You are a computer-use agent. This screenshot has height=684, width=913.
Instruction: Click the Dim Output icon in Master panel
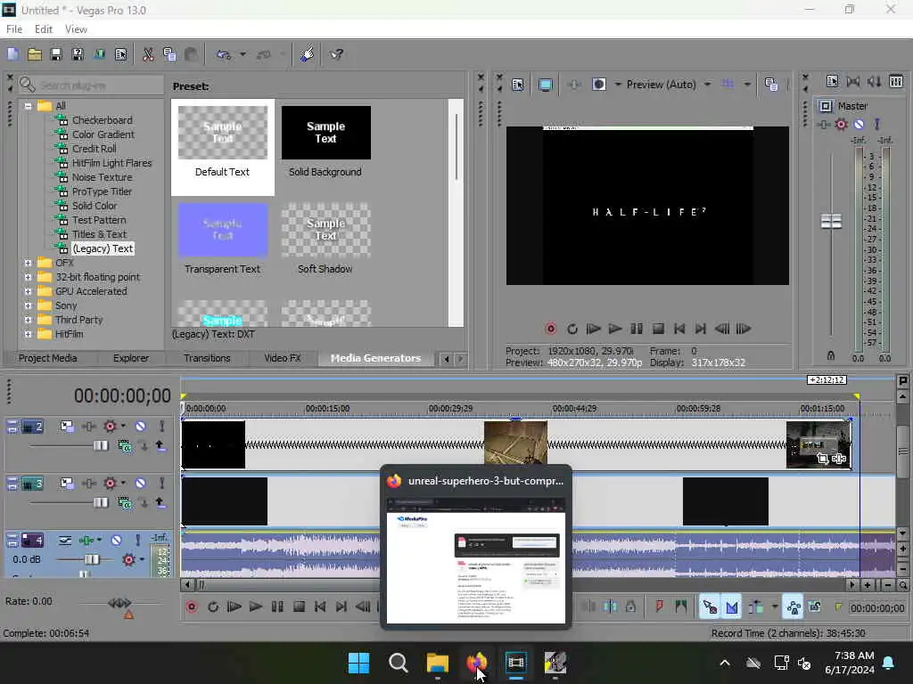tap(875, 81)
